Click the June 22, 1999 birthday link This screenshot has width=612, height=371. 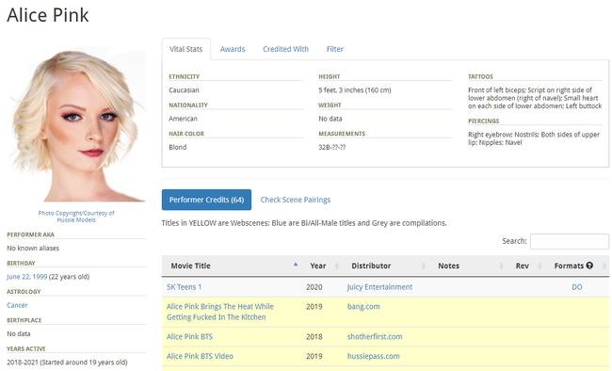[27, 277]
